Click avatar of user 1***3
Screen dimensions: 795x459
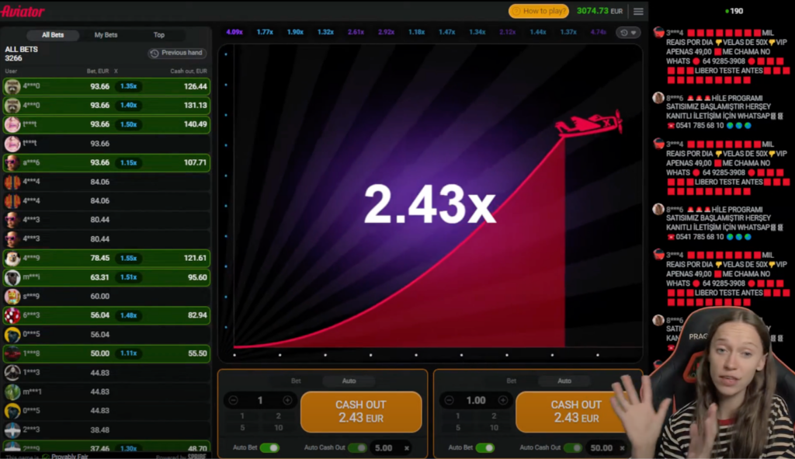click(12, 373)
